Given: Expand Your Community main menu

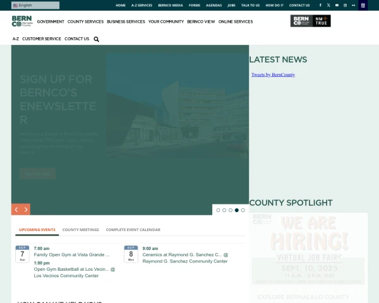Looking at the screenshot, I should [x=166, y=21].
